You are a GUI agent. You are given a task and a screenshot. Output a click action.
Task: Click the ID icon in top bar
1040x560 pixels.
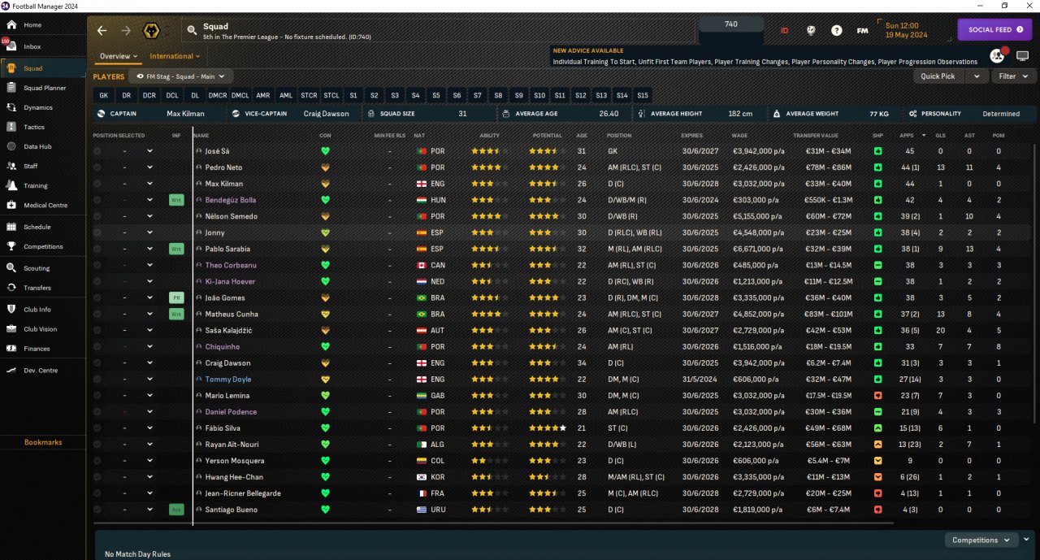click(x=785, y=31)
